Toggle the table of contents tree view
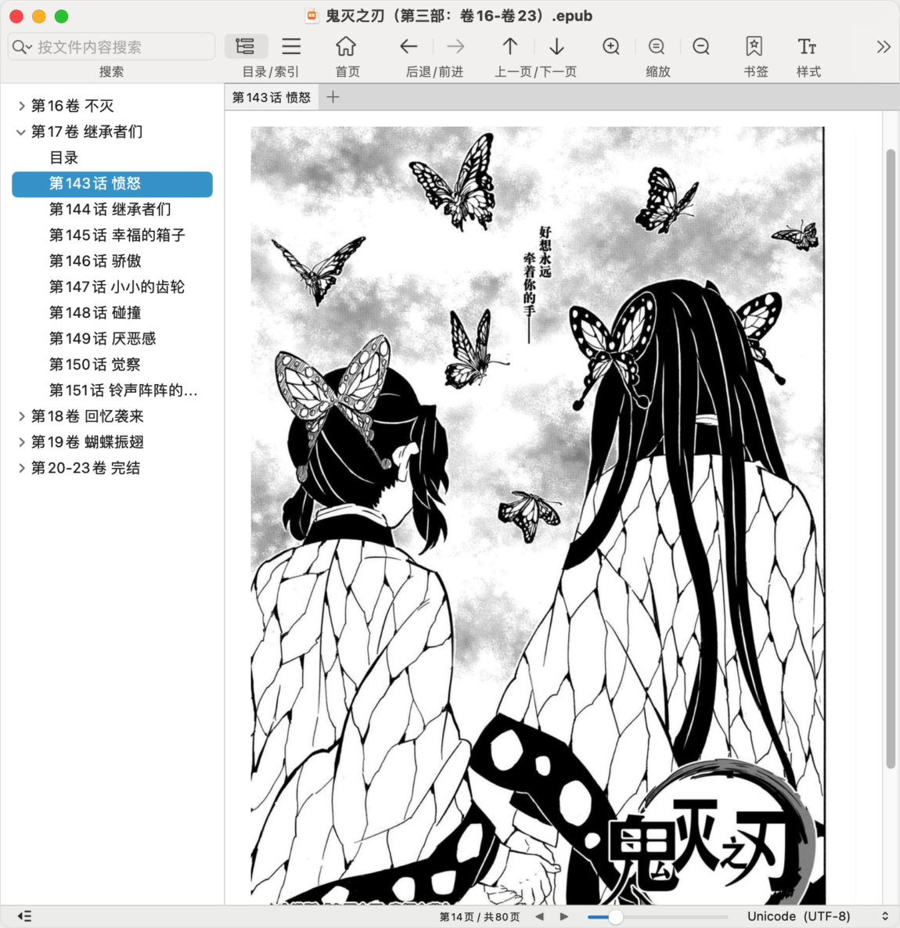The image size is (900, 928). click(245, 46)
